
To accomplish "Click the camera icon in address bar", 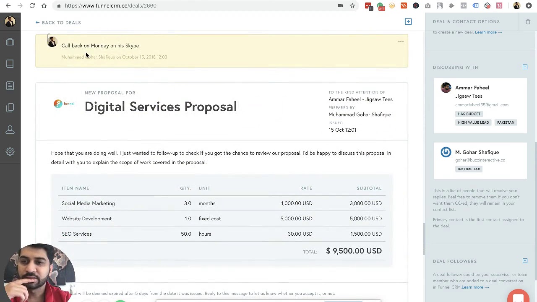I will click(x=340, y=5).
